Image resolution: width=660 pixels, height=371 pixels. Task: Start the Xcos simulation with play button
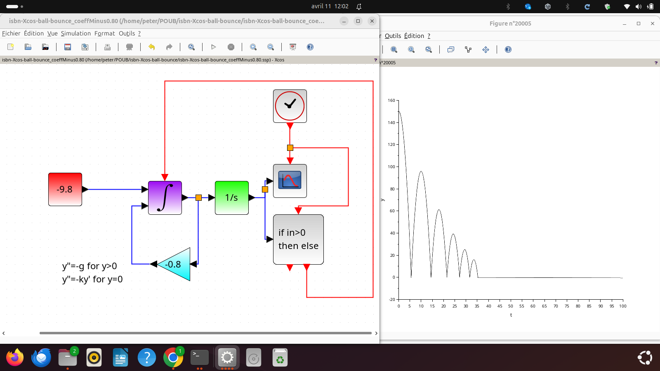(x=213, y=47)
